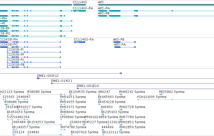Click the 203124 EST label
Viewport: 214px width, 136px height.
18,132
